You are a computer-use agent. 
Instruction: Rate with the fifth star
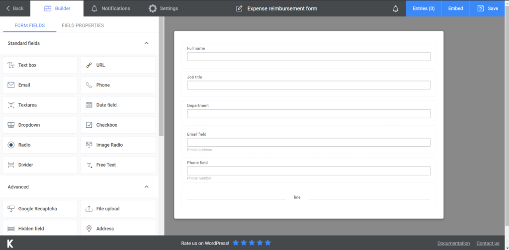coord(267,243)
